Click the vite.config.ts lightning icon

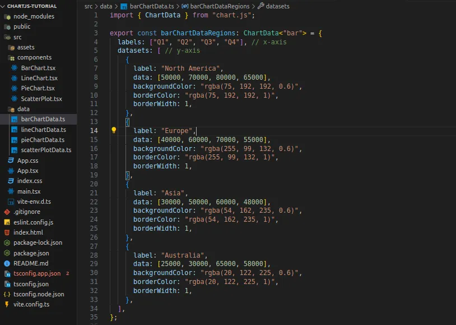[x=7, y=304]
